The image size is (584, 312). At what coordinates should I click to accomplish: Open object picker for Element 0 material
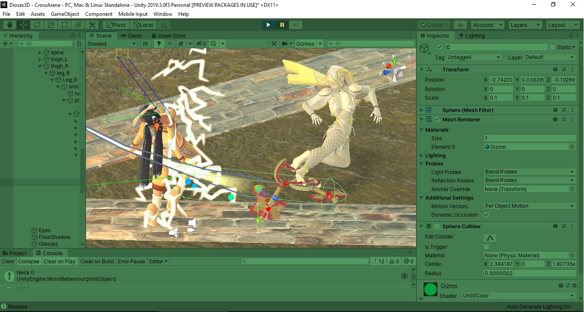[572, 147]
